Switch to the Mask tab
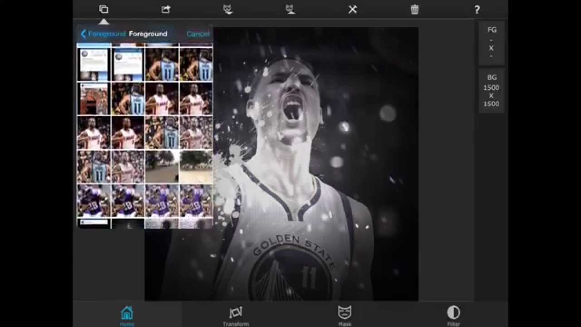Screen dimensions: 581x327 click(345, 316)
